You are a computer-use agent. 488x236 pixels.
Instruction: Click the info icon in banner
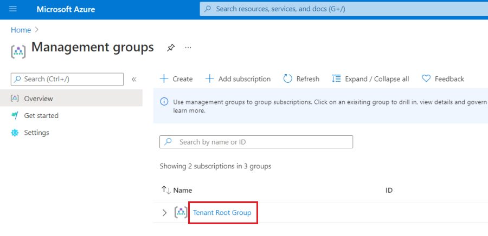(x=164, y=102)
